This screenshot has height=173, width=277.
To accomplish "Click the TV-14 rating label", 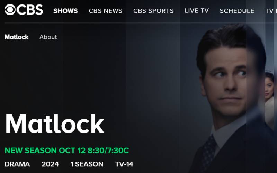I will click(124, 164).
